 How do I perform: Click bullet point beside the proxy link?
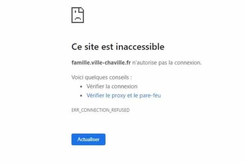click(x=81, y=96)
